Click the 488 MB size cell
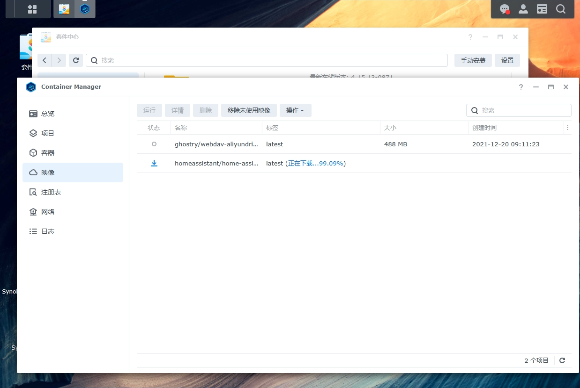The width and height of the screenshot is (580, 388). coord(395,144)
